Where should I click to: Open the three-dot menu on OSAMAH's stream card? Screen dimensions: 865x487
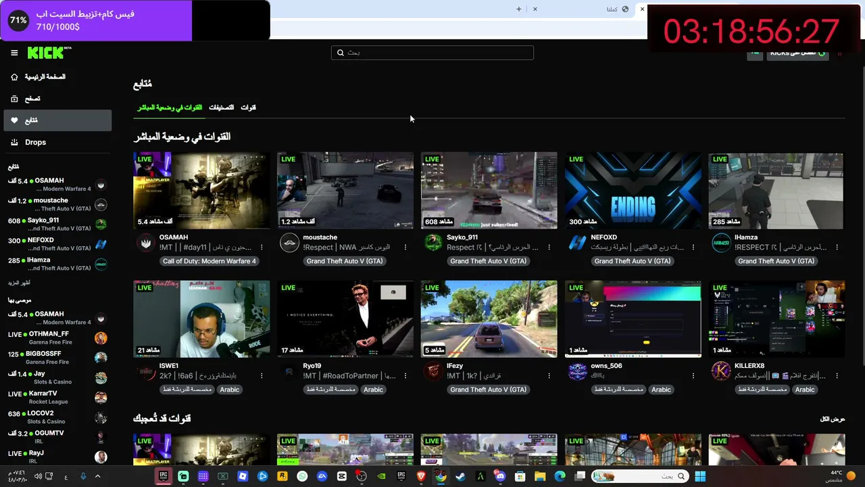(262, 248)
